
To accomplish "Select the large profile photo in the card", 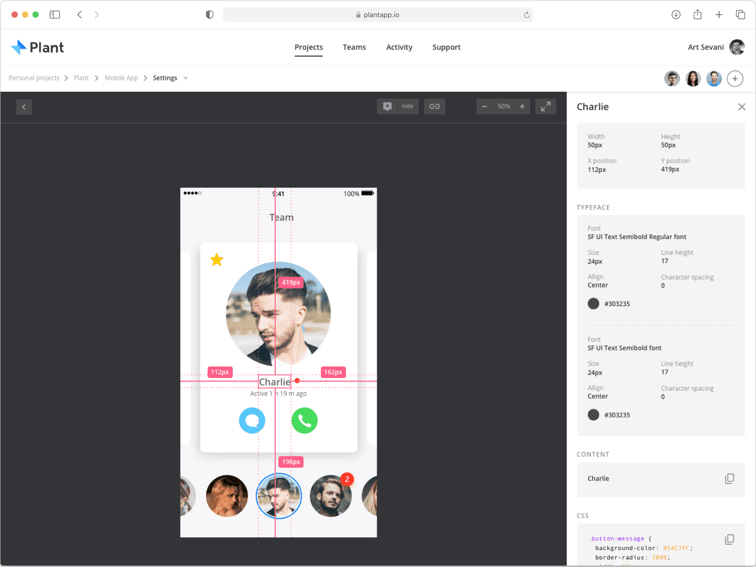I will [x=278, y=314].
